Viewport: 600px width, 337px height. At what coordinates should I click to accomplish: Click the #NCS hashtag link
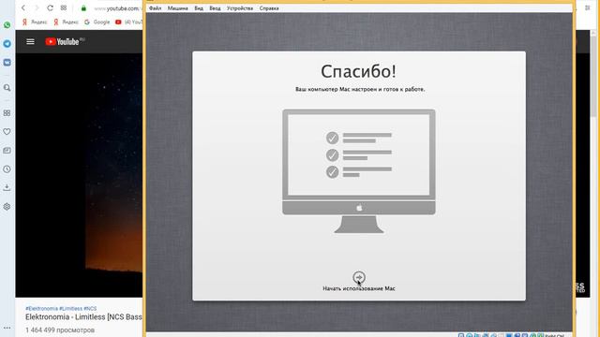click(x=90, y=308)
